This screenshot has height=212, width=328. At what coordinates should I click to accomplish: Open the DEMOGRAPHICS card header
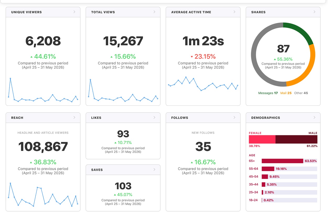pos(283,118)
